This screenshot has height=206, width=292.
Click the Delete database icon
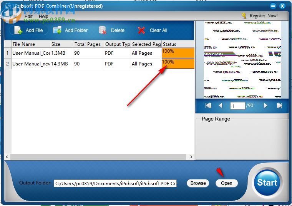[x=103, y=30]
